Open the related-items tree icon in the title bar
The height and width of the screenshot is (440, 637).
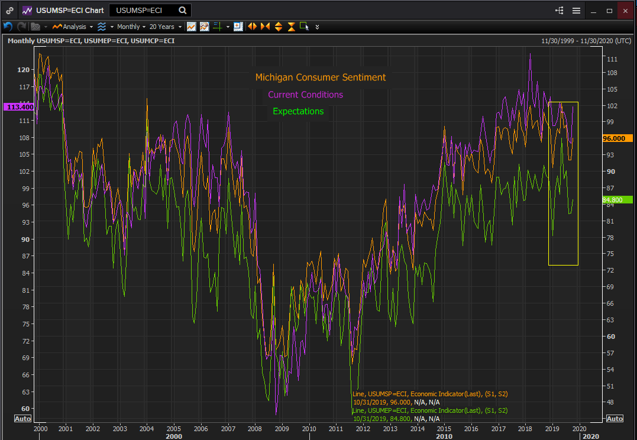(x=560, y=11)
